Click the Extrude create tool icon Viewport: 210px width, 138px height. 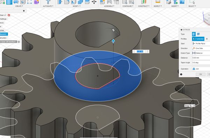9,2
